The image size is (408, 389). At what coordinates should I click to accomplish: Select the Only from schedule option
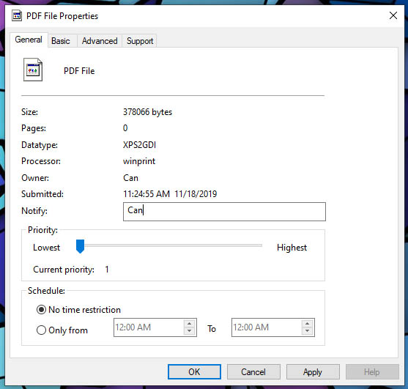[62, 330]
